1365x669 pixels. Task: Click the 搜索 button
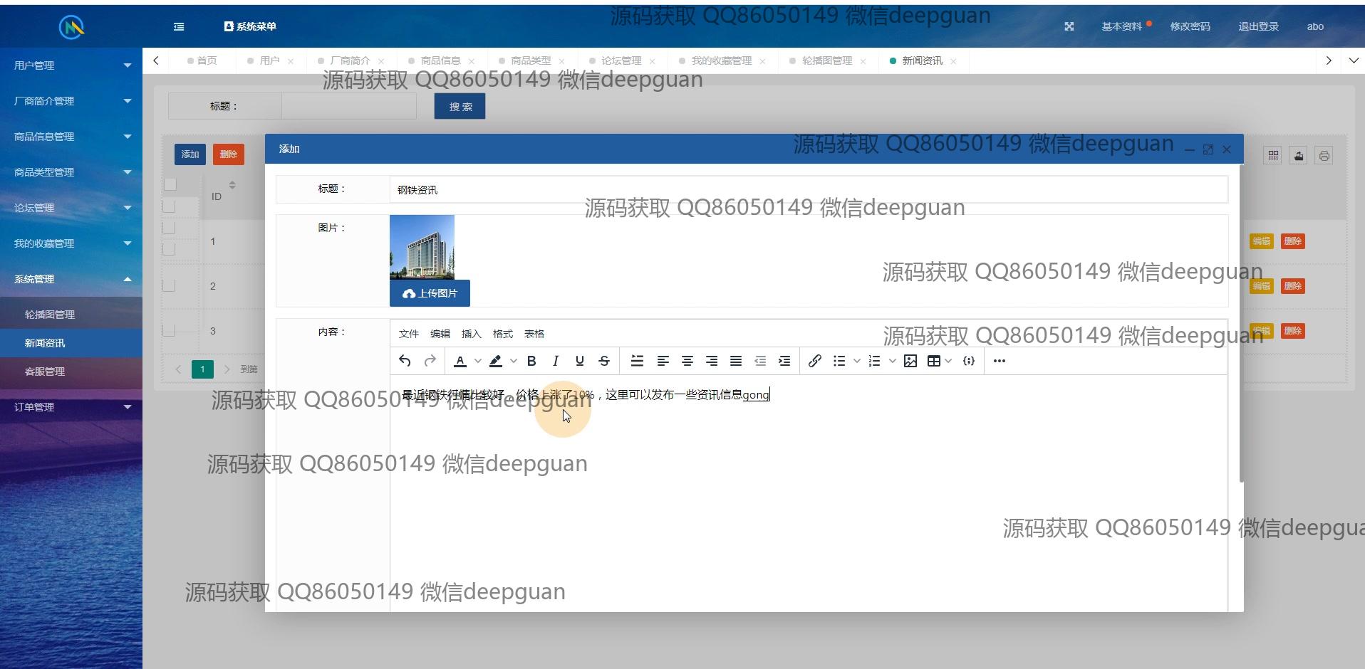460,106
